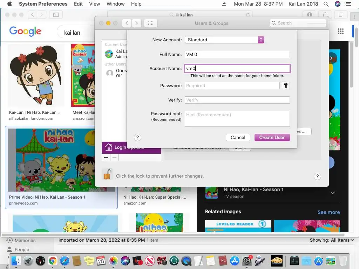Click the Password Assistant key icon
The image size is (359, 269).
[x=286, y=85]
